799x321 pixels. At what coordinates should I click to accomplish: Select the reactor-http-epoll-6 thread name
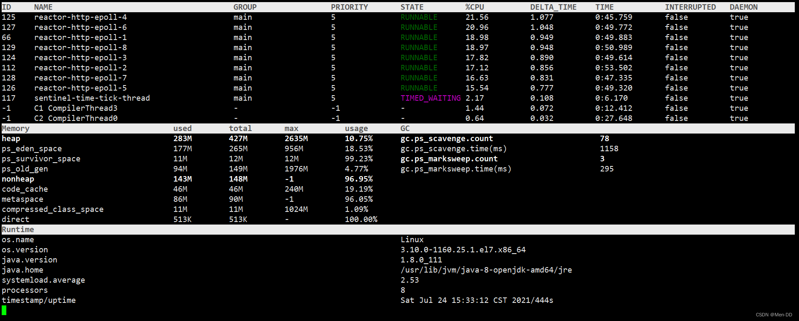pos(81,27)
